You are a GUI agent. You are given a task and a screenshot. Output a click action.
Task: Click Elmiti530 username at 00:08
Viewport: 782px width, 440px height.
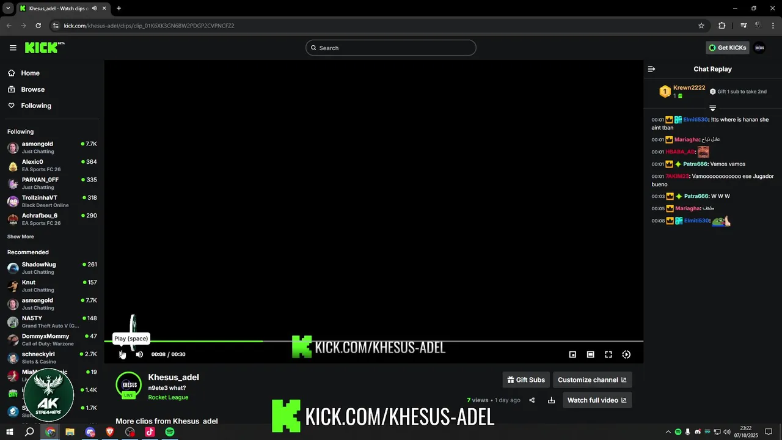pos(696,221)
